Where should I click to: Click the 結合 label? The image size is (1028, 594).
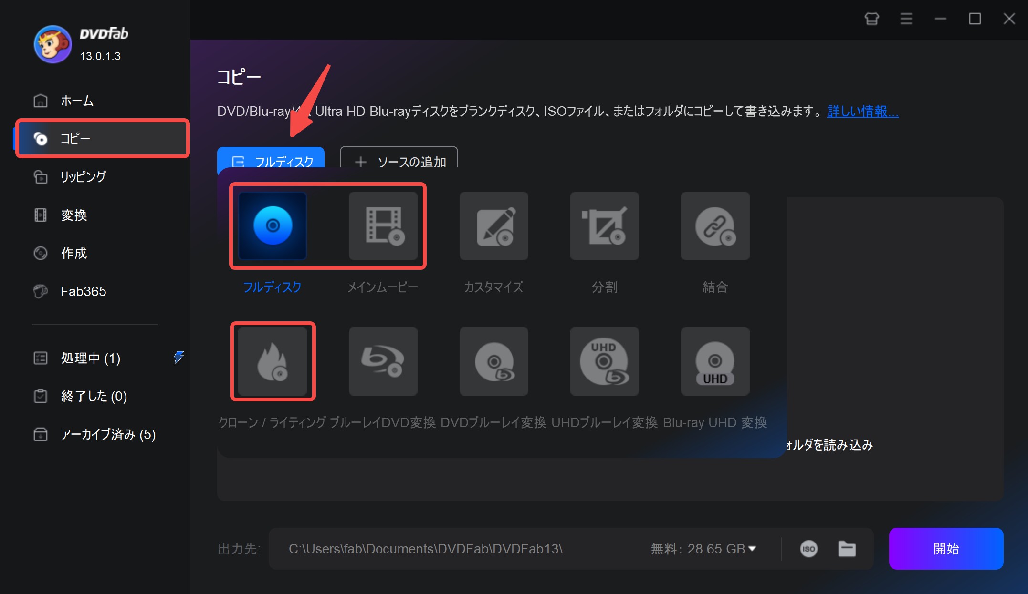point(715,287)
